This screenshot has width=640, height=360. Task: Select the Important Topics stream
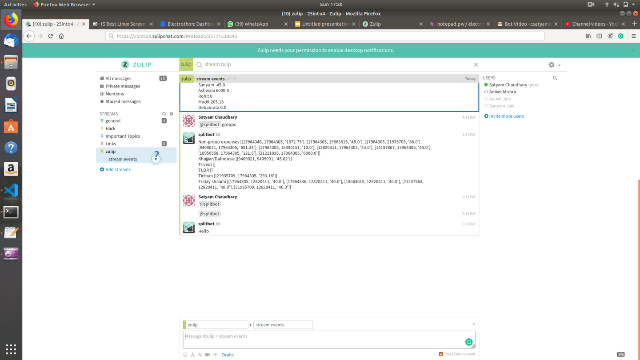123,136
